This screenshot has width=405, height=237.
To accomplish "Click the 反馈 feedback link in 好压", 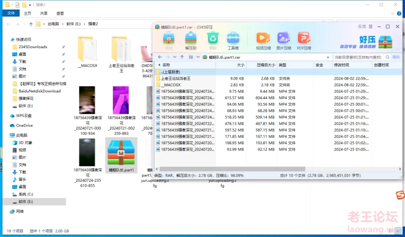I will (x=362, y=27).
